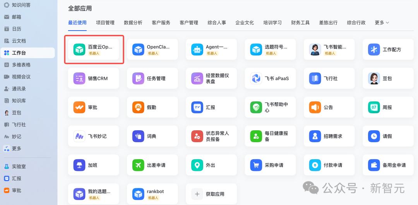Switch to the 企业文化 tab
This screenshot has height=205, width=418.
pos(245,23)
